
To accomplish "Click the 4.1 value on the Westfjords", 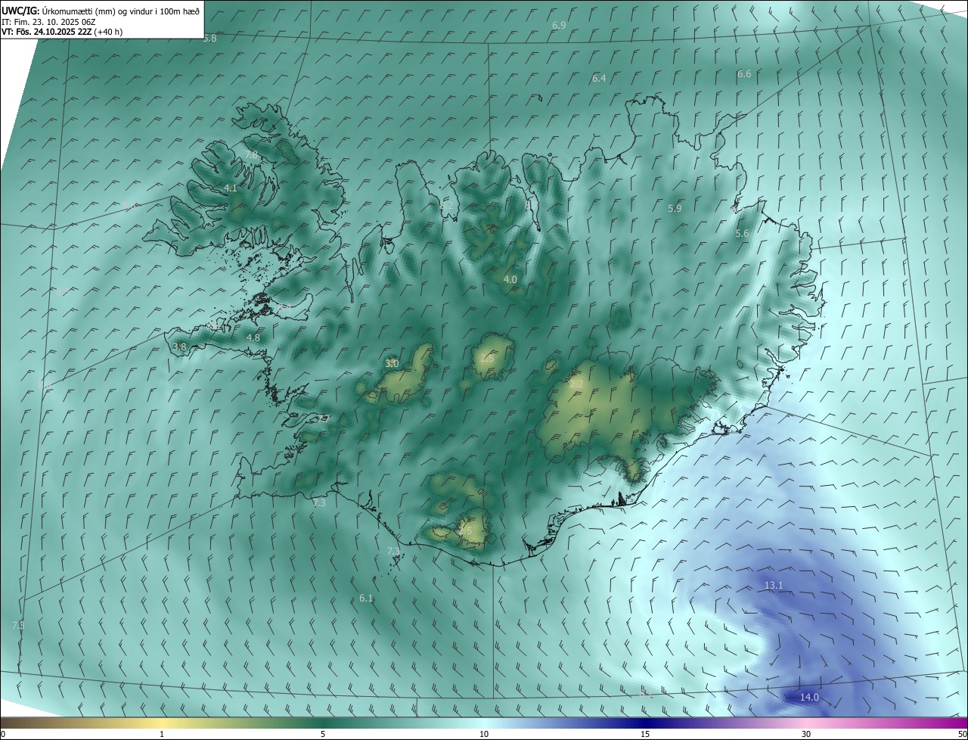I will (x=231, y=188).
